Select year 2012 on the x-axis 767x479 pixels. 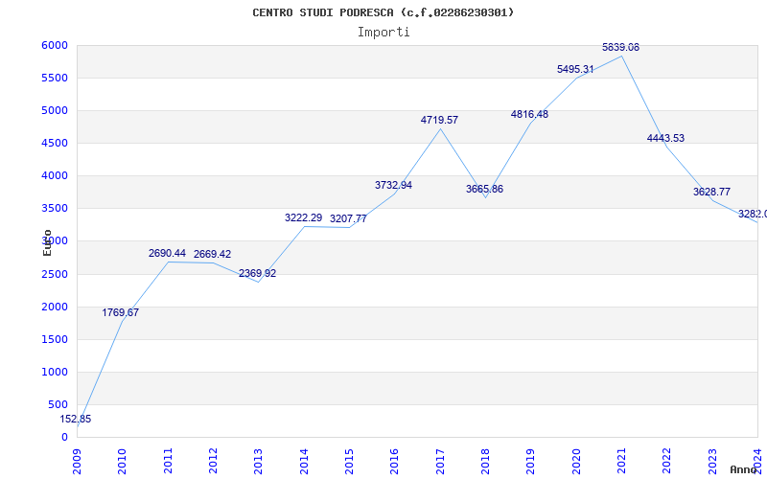coord(213,461)
